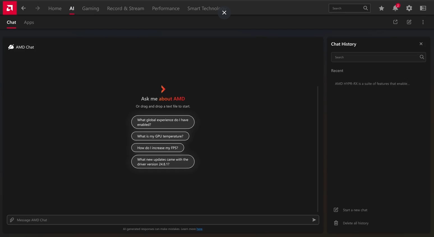
Task: Click 'Start a new chat' label
Action: tap(355, 210)
